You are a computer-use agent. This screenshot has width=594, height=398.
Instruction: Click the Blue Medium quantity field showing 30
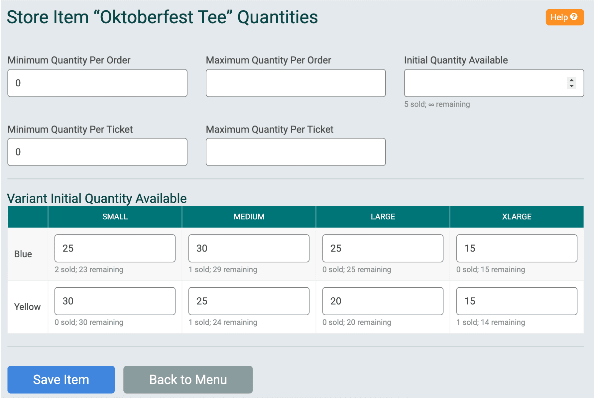point(249,248)
